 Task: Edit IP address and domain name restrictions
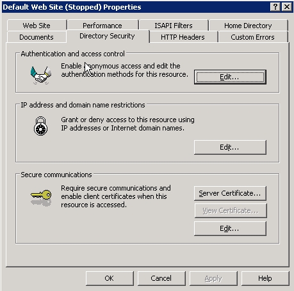click(230, 147)
